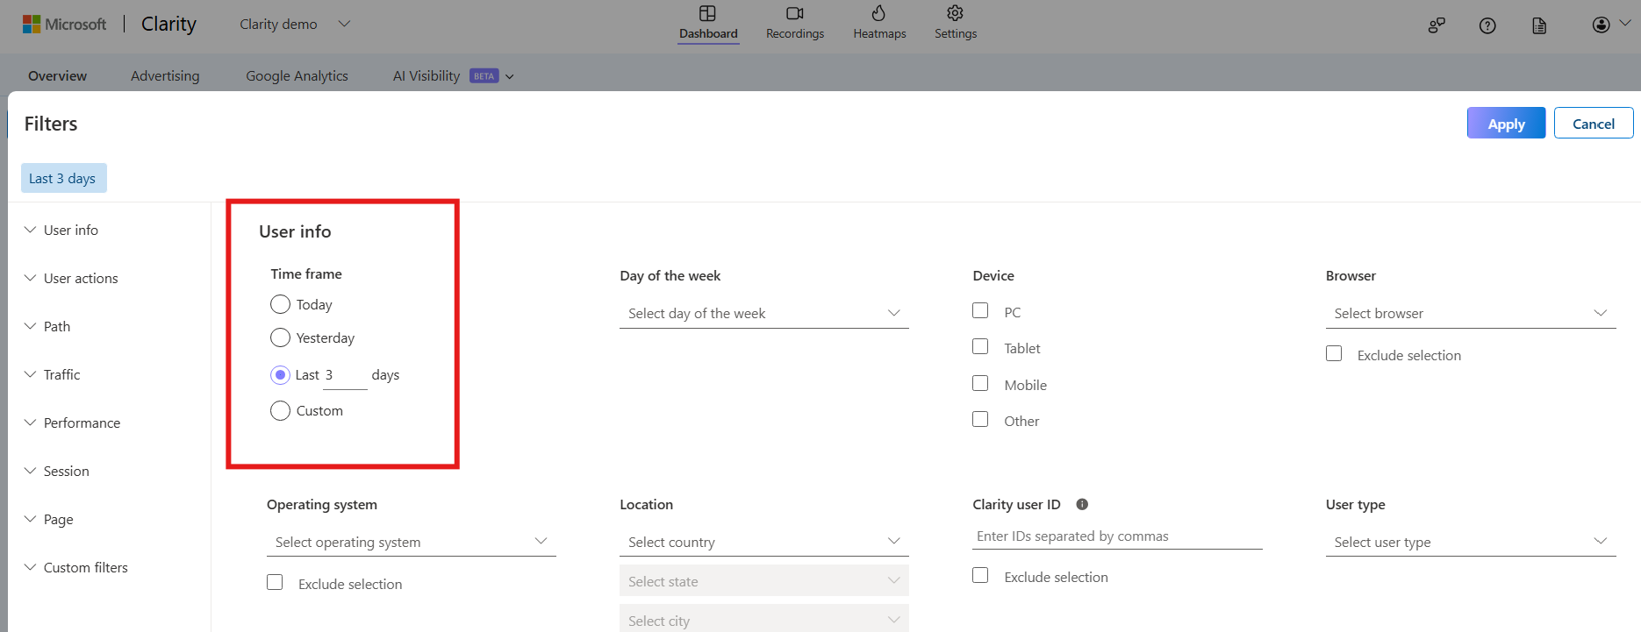Check the Mobile device box

(x=980, y=383)
